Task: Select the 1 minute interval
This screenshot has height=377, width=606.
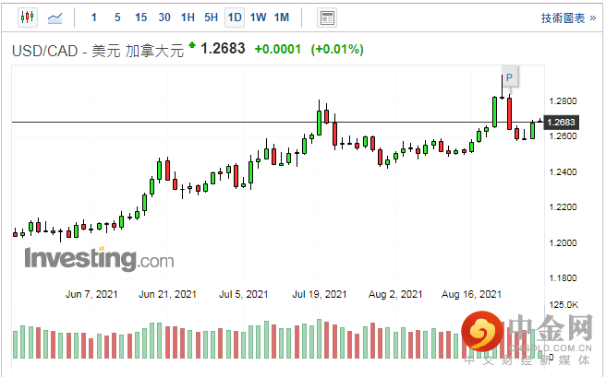Action: coord(93,18)
